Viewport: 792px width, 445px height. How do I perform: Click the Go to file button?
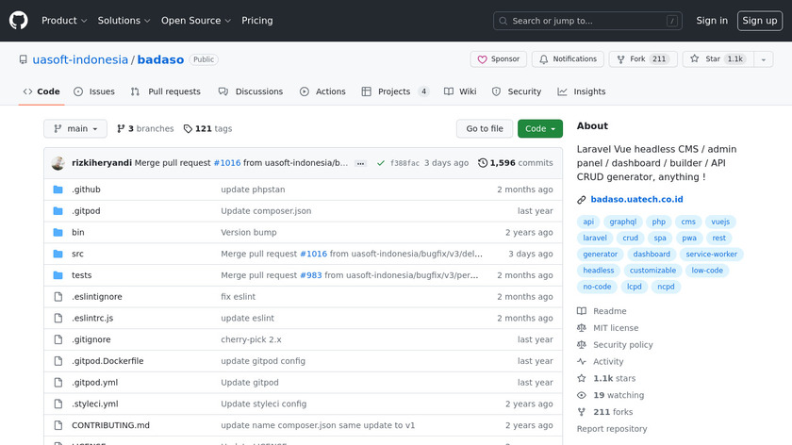tap(485, 129)
